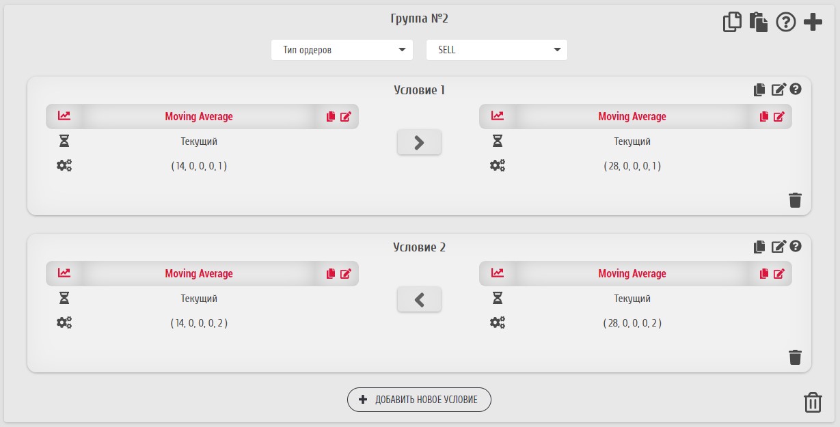
Task: Toggle the less-than comparison in Условие 2
Action: pyautogui.click(x=419, y=299)
